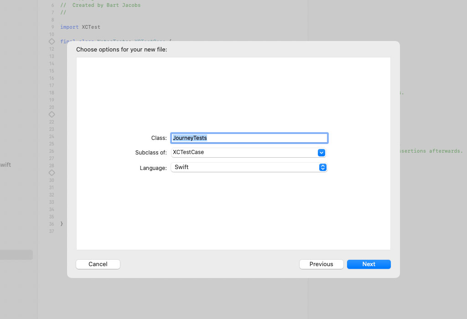Select the Class name field containing JourneyTests
The height and width of the screenshot is (319, 467).
coord(249,138)
